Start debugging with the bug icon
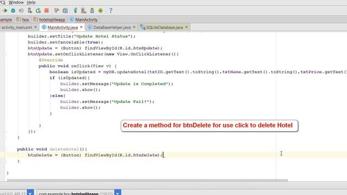Viewport: 347px width, 195px height. [x=13, y=11]
